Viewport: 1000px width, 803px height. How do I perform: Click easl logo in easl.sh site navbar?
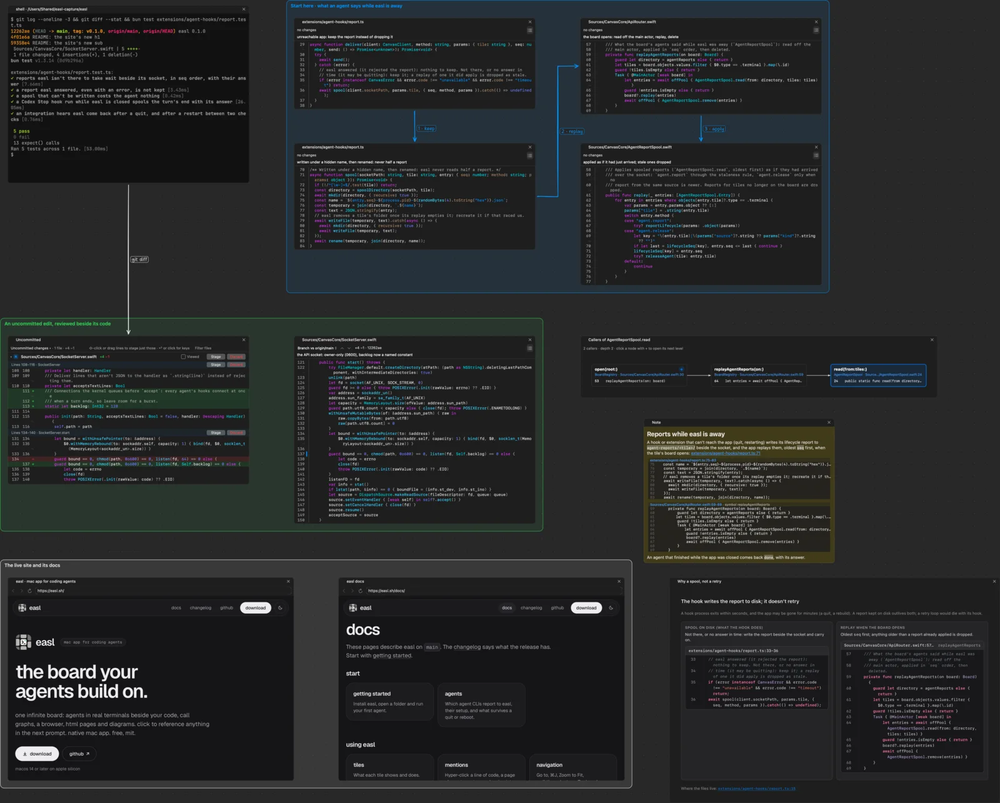click(x=29, y=607)
